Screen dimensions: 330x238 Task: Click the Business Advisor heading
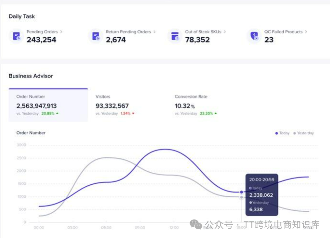(31, 76)
